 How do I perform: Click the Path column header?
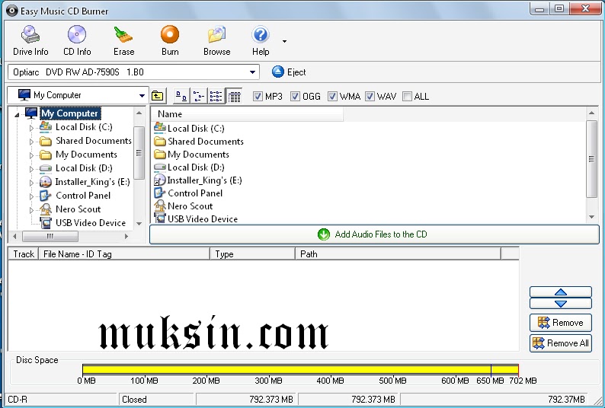point(399,253)
